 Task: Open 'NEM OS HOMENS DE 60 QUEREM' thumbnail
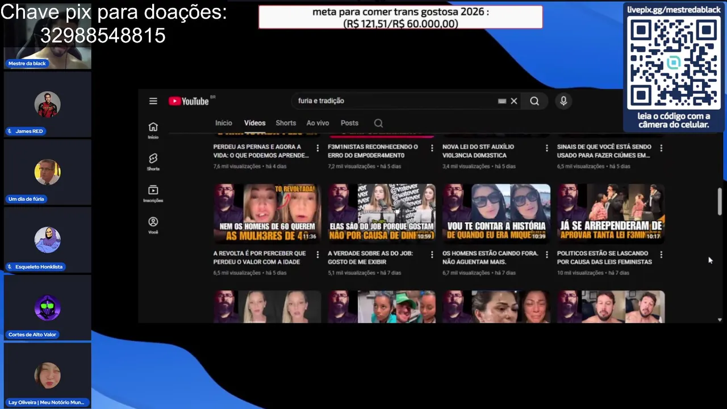267,213
